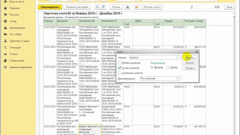240x135 pixels.
Task: Click the Аналитика Кт column header
Action: [112, 22]
